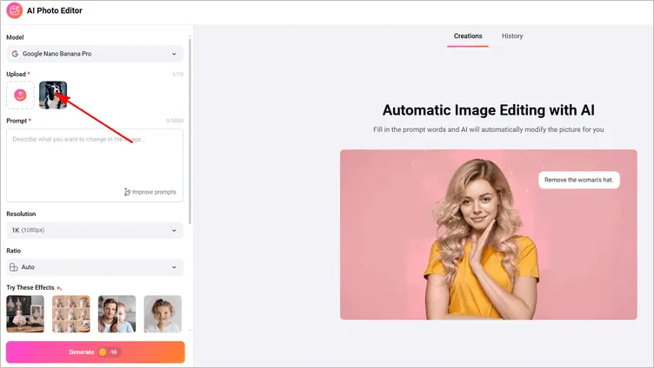
Task: Click the 'Try These Effects' heading
Action: (x=30, y=287)
